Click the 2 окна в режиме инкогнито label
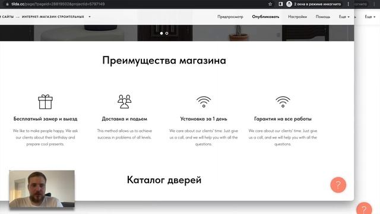The height and width of the screenshot is (214, 380). pyautogui.click(x=318, y=4)
